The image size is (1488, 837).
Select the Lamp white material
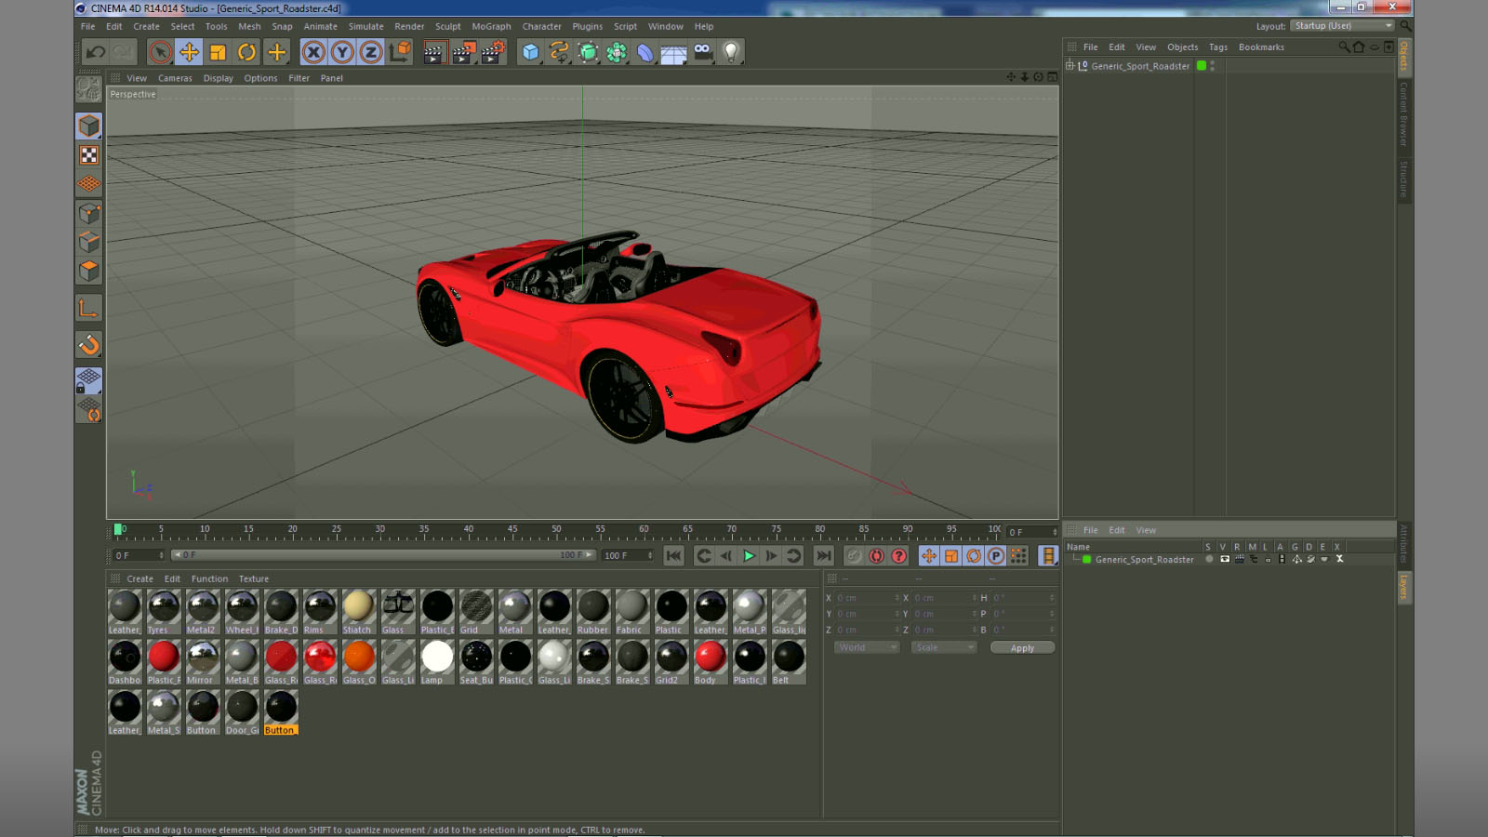[436, 662]
